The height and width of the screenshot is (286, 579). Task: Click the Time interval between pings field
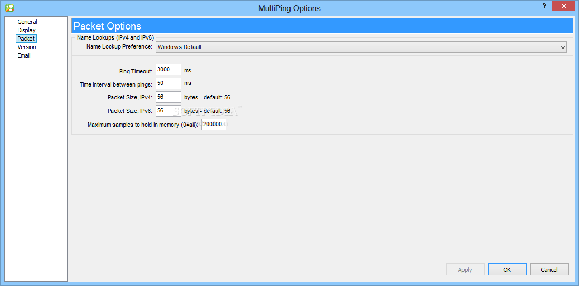click(168, 83)
